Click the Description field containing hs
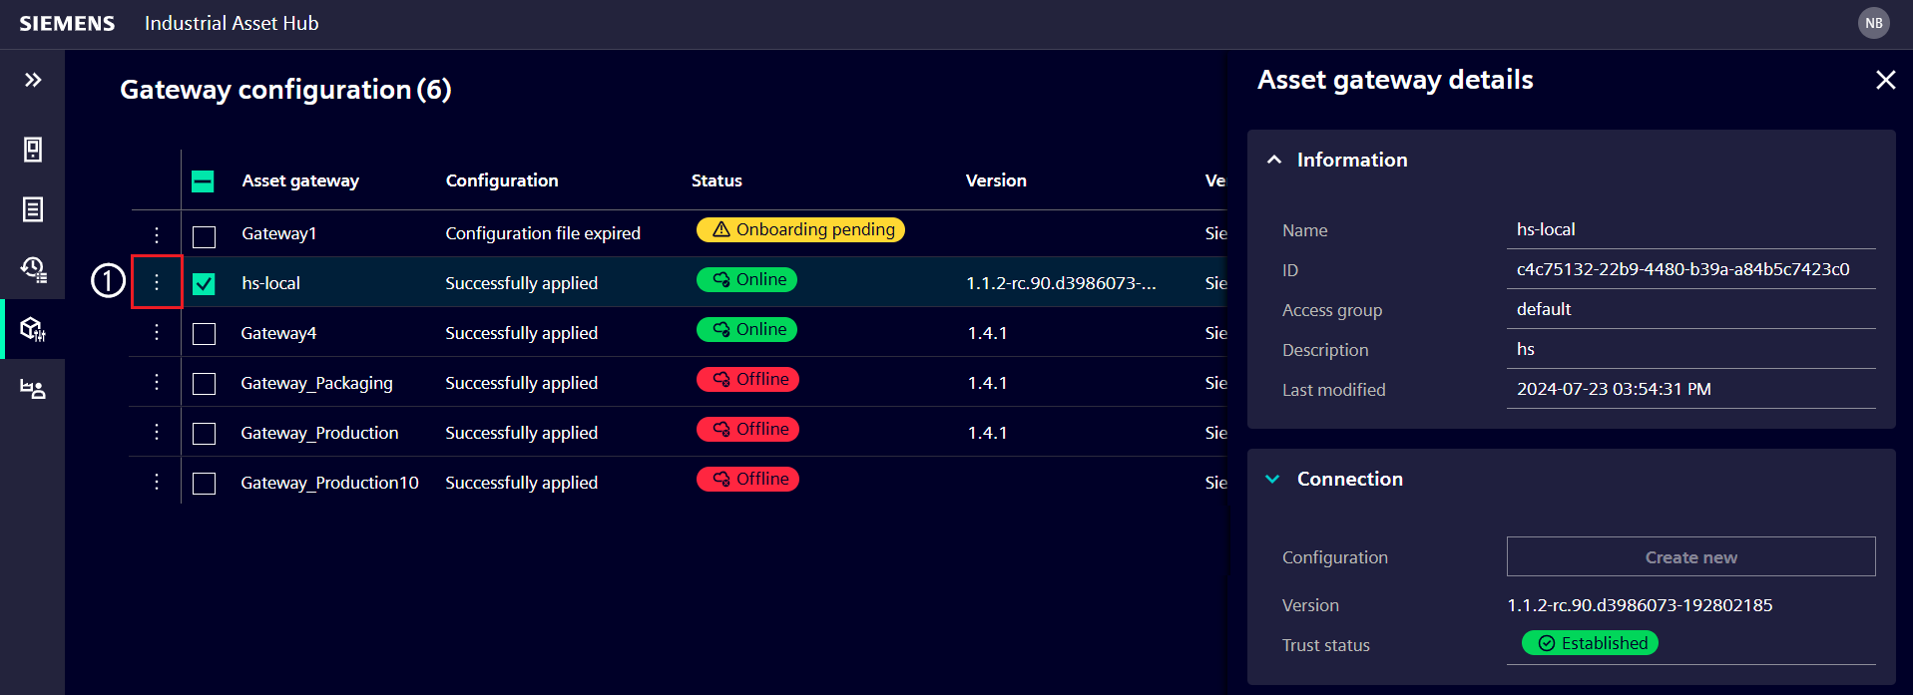This screenshot has width=1913, height=695. click(1690, 349)
